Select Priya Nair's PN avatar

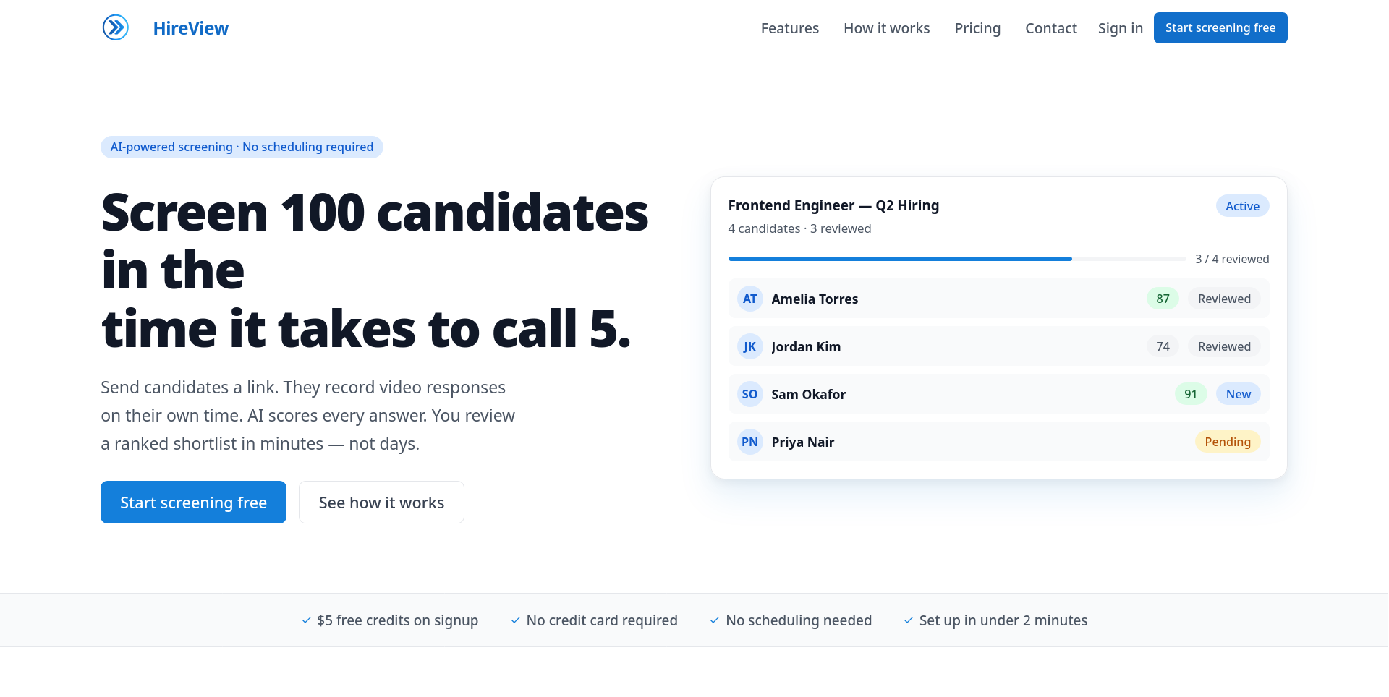point(749,442)
